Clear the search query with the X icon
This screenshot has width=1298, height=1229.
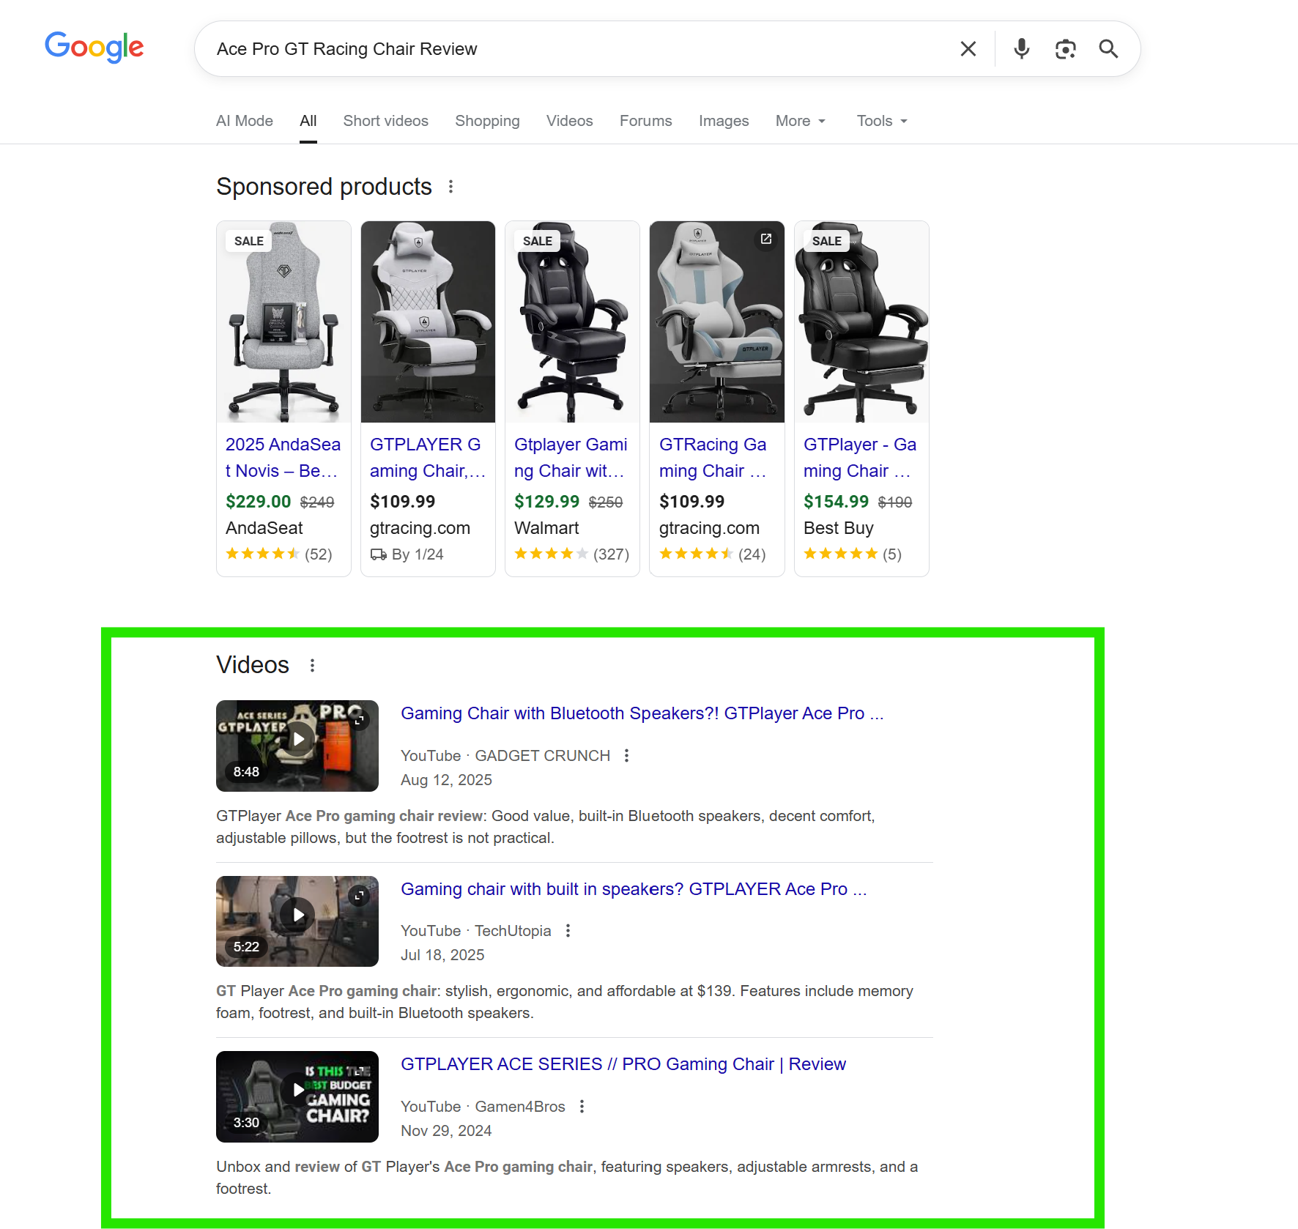tap(968, 48)
